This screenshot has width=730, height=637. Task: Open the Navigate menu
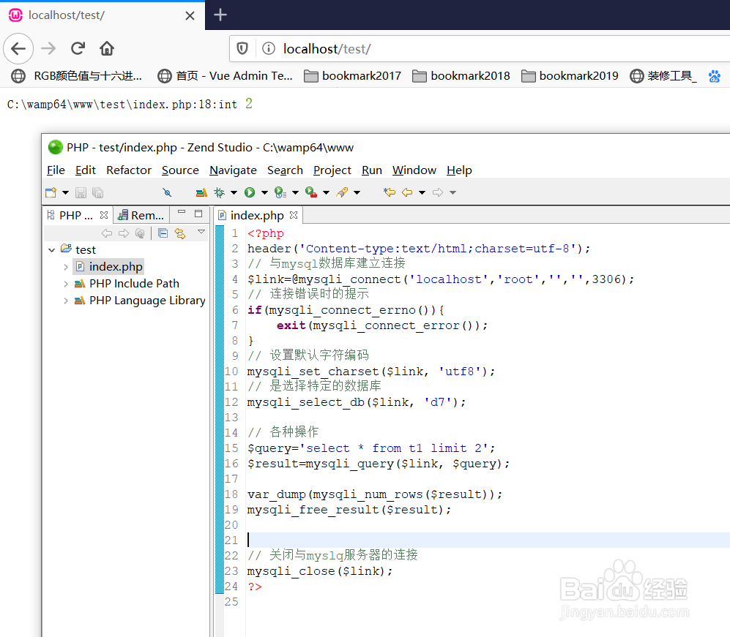coord(233,170)
